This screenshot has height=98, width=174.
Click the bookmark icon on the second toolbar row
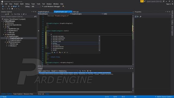point(12,9)
